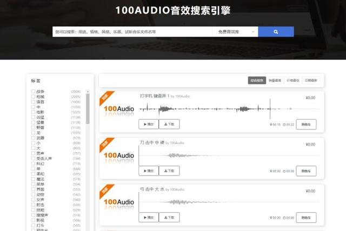Open the 免费音效库 library dropdown
This screenshot has width=346, height=231.
click(x=235, y=32)
